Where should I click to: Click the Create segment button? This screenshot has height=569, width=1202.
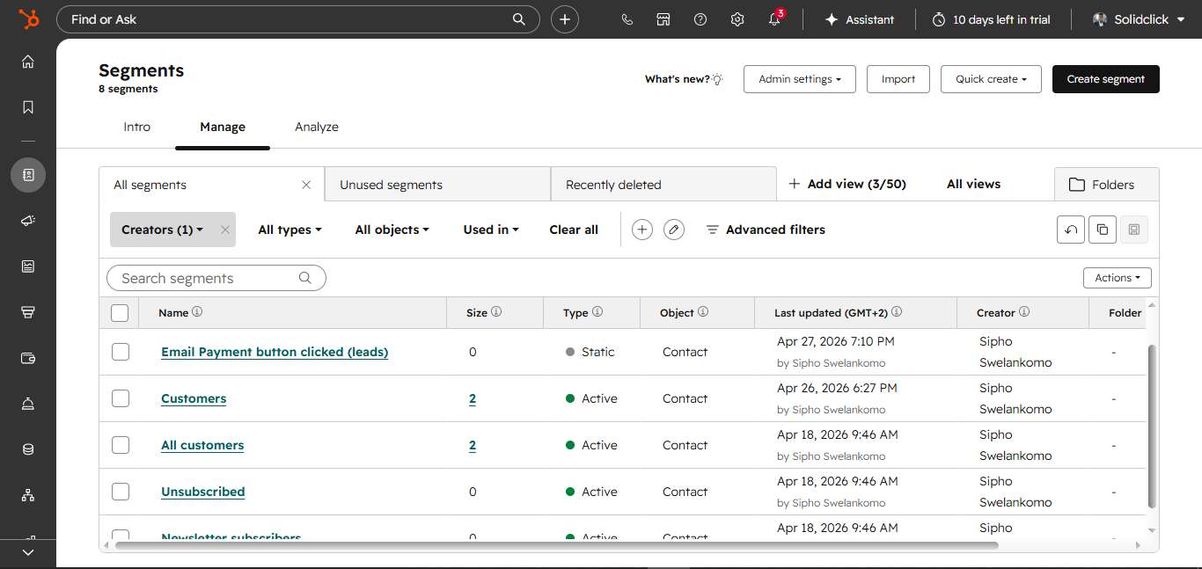tap(1106, 79)
